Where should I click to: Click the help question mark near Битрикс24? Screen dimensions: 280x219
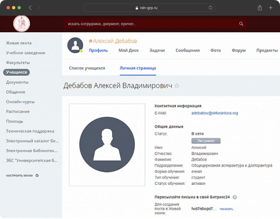click(235, 197)
